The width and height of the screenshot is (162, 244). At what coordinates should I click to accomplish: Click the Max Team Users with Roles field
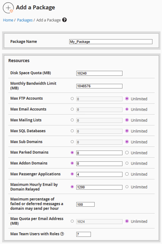[84, 234]
